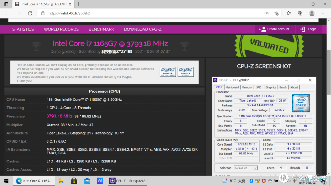331x186 pixels.
Task: Open the OneDrive cloud tray icon
Action: (x=270, y=181)
